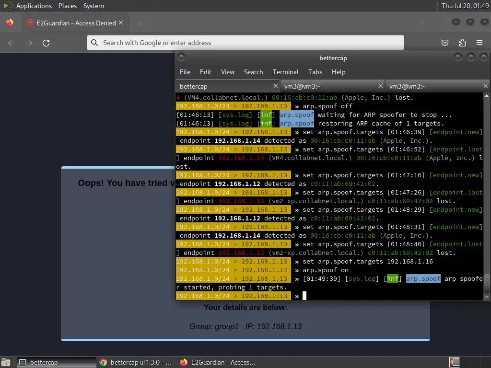Viewport: 491px width, 368px height.
Task: Open the Applications menu in top panel
Action: click(34, 6)
